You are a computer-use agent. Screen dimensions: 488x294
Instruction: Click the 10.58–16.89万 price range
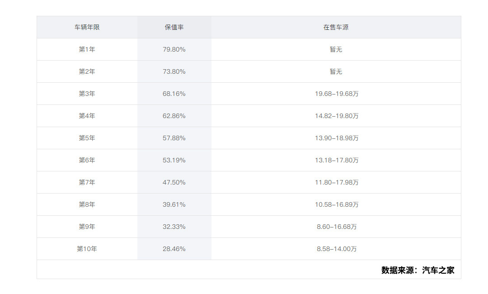click(x=337, y=204)
